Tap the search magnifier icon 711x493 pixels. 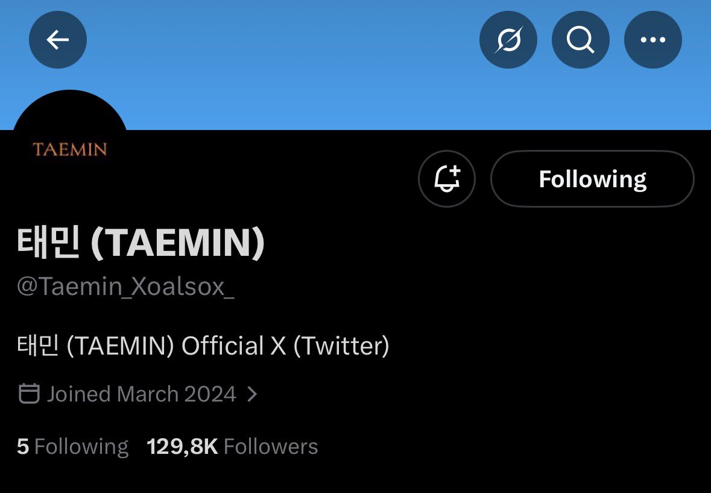[580, 40]
